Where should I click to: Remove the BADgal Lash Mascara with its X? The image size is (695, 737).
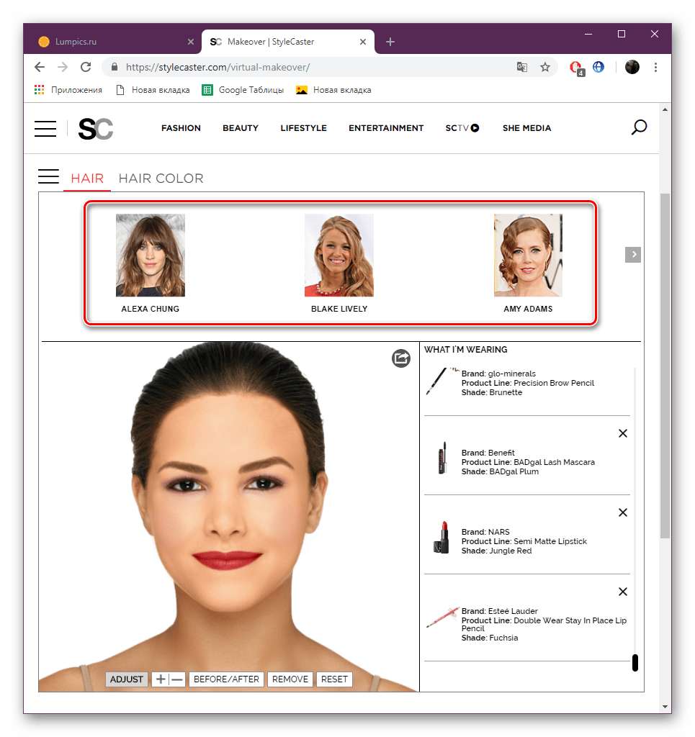(x=622, y=433)
